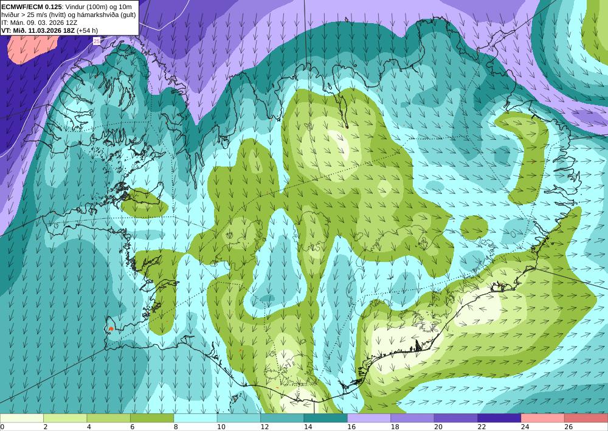The width and height of the screenshot is (608, 431).
Task: Click the scale label '2'
Action: click(46, 427)
